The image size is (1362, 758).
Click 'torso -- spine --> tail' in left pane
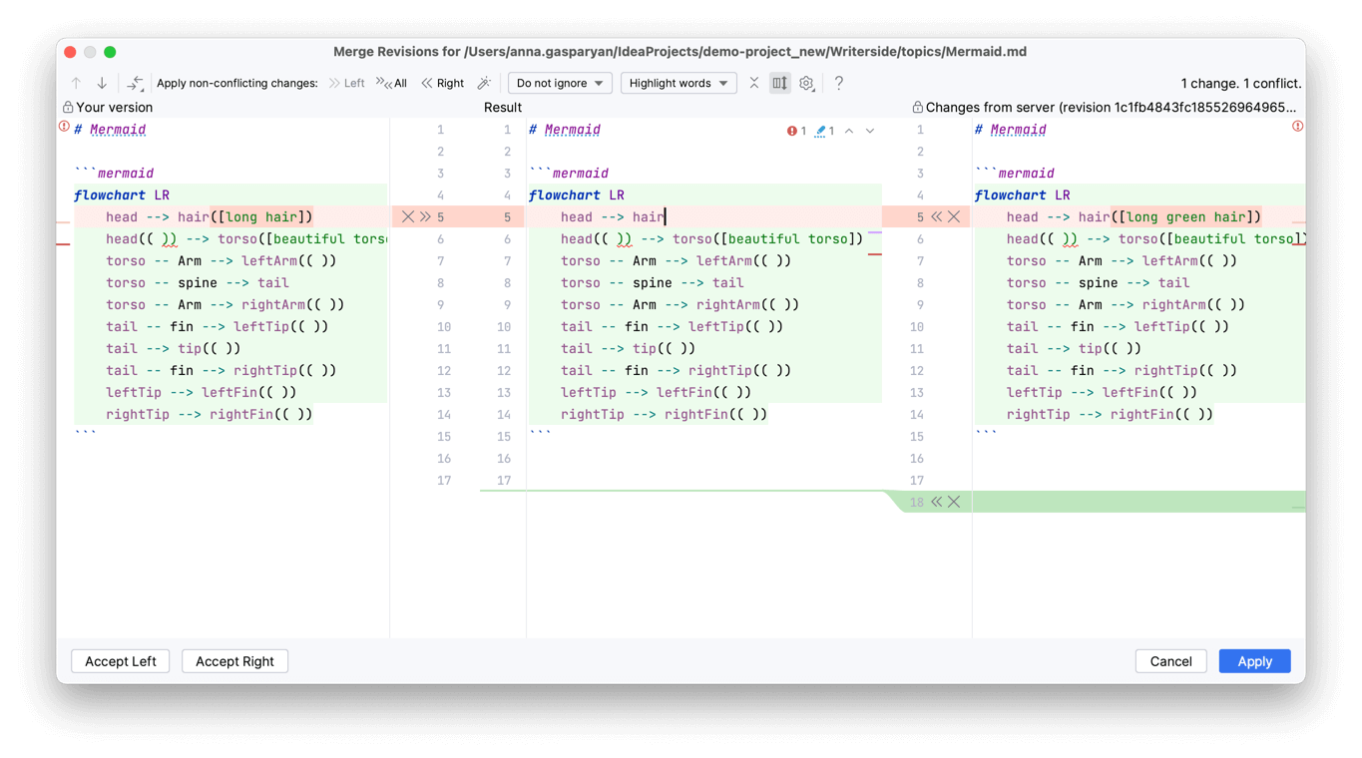click(198, 282)
